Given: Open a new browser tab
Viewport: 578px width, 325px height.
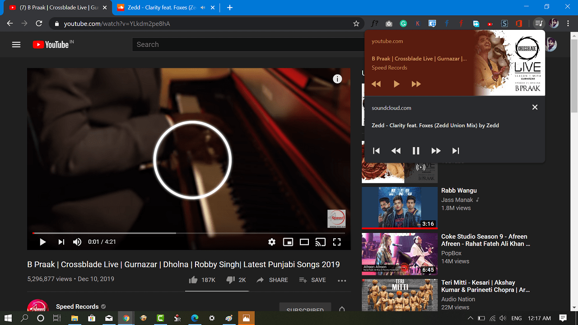Looking at the screenshot, I should click(230, 8).
